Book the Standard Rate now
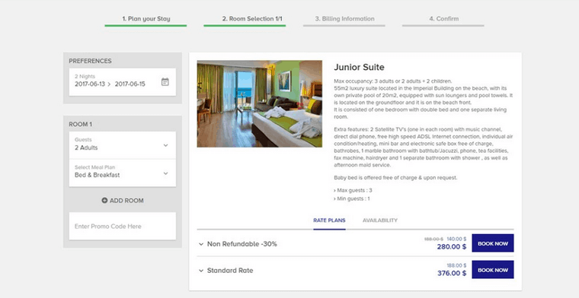Image resolution: width=579 pixels, height=298 pixels. 493,270
